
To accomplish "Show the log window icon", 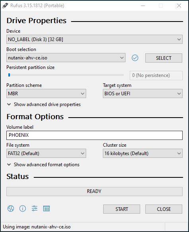I will pyautogui.click(x=46, y=208).
